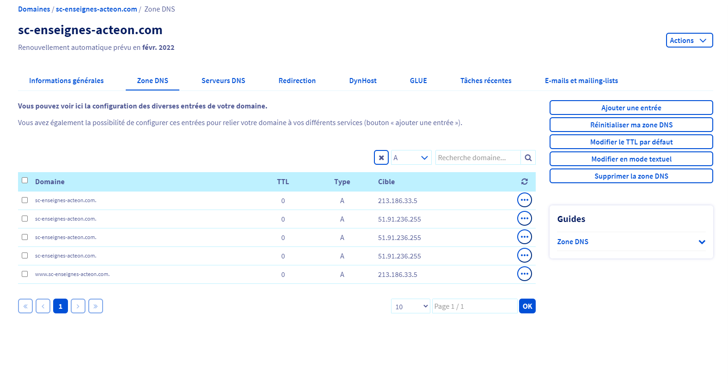The height and width of the screenshot is (384, 728).
Task: Check the www.sc-enseignes-acteon.com row checkbox
Action: coord(25,274)
